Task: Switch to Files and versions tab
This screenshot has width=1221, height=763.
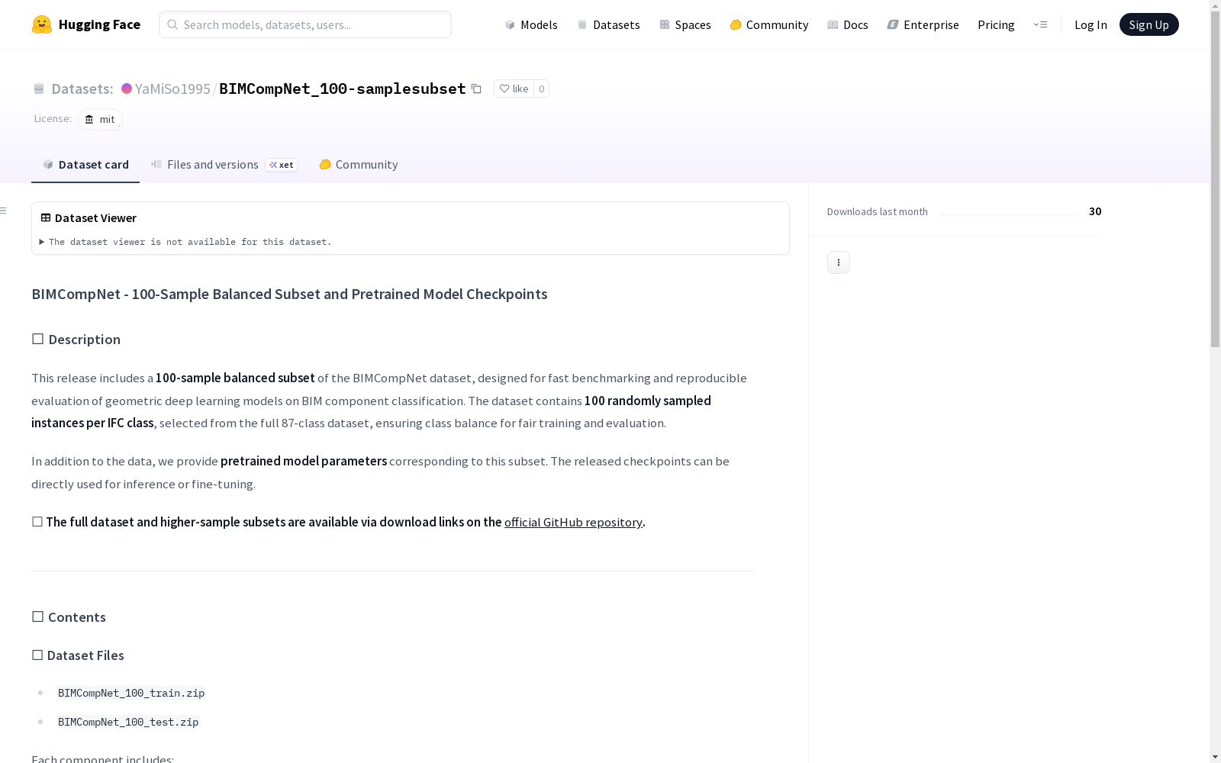Action: [224, 165]
